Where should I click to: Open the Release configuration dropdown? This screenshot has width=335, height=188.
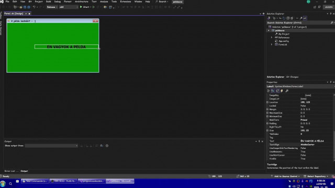tap(52, 7)
